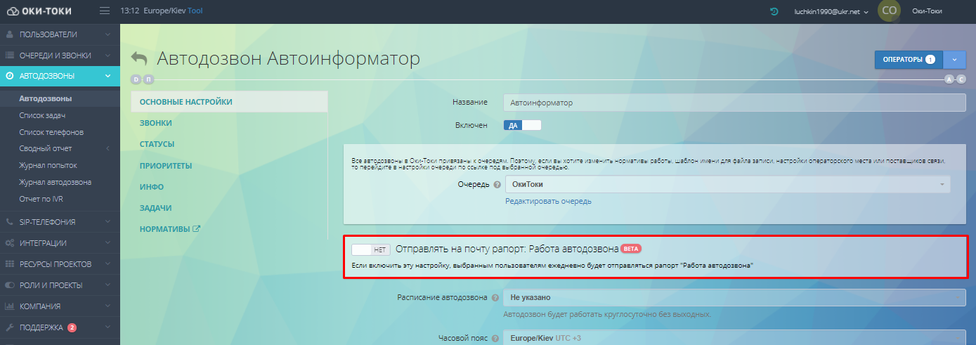Follow the Редактировать очередь link

548,201
